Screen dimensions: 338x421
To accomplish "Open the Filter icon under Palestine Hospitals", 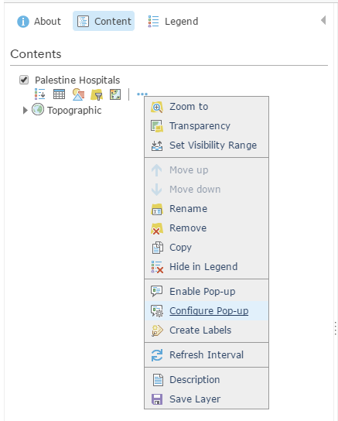I will (97, 94).
